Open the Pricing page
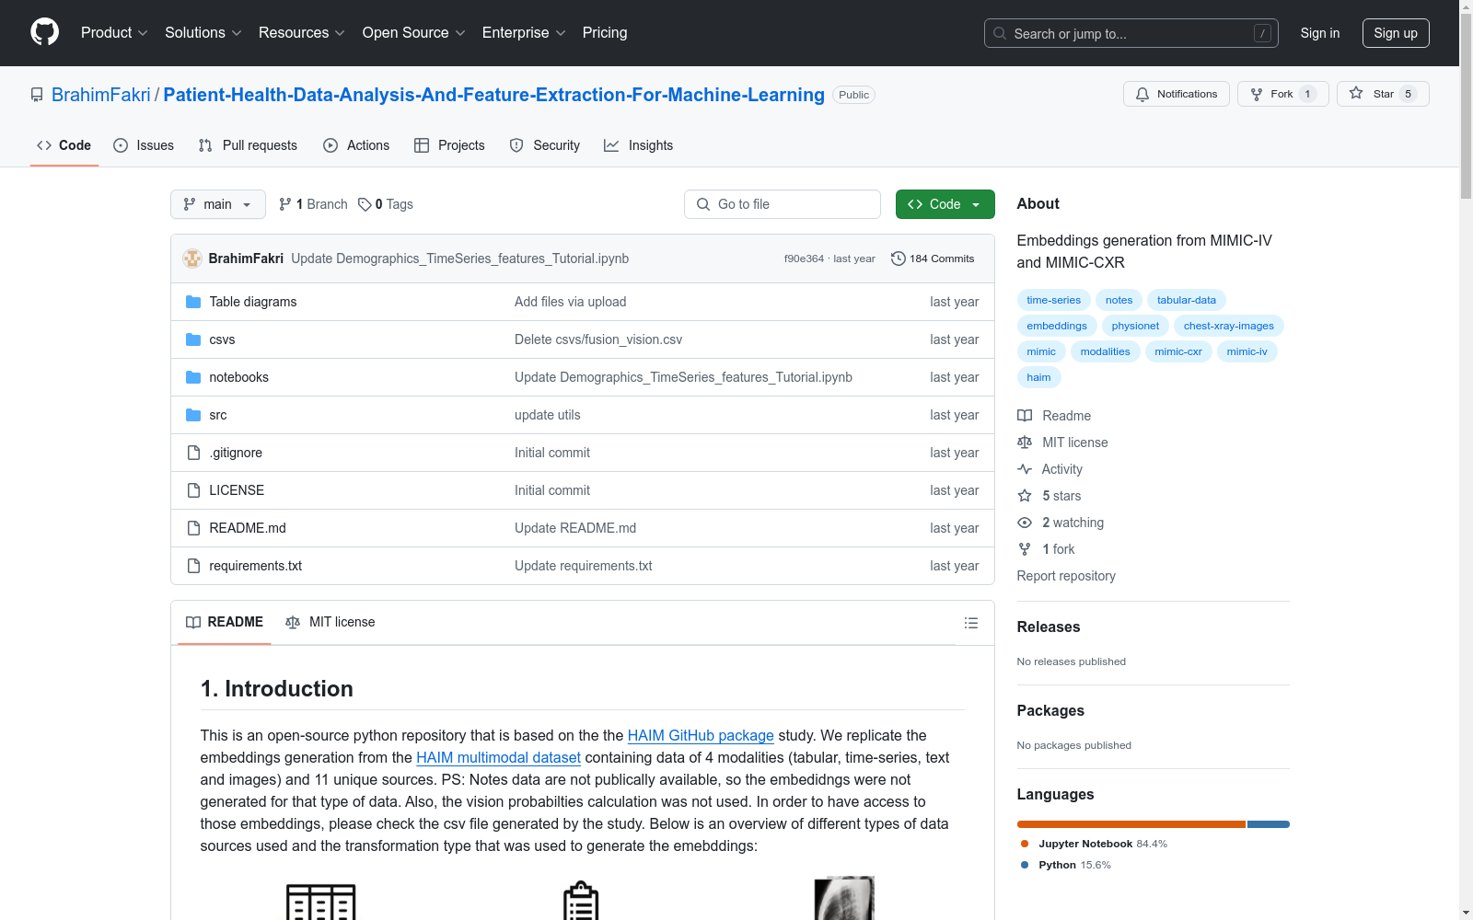1473x920 pixels. (605, 32)
